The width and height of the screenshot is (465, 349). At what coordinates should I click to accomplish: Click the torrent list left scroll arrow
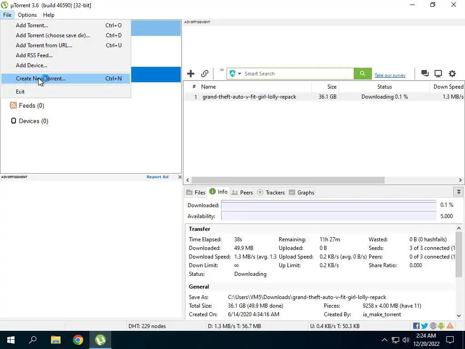point(188,180)
